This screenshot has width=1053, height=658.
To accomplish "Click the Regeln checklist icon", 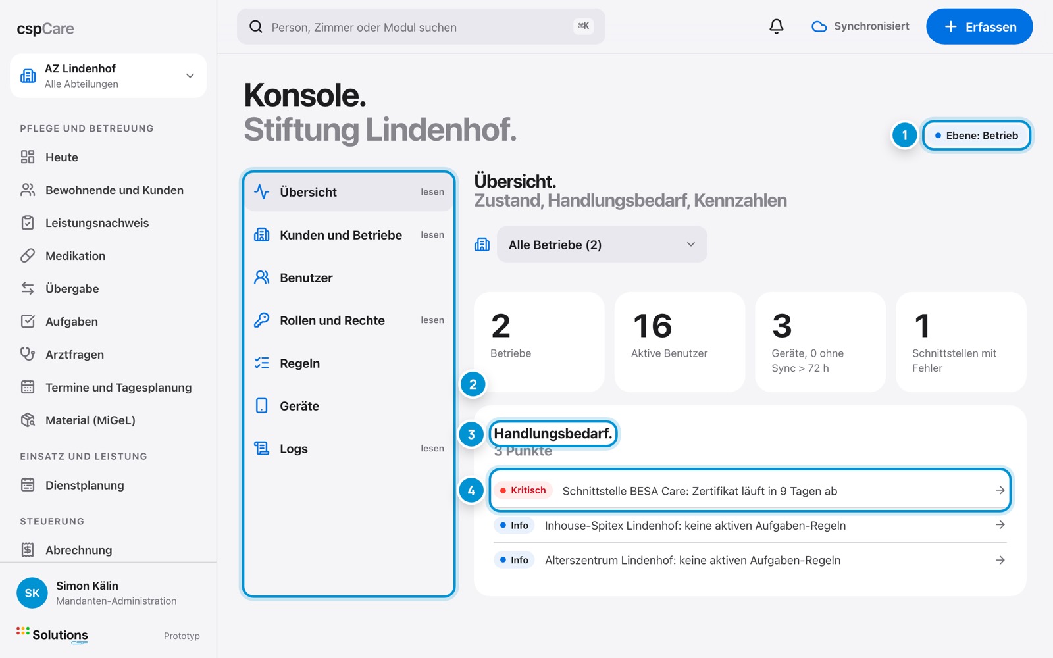I will (x=262, y=363).
